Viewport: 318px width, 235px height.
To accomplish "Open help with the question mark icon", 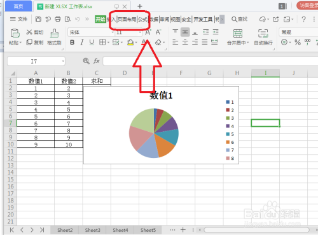I will 303,19.
